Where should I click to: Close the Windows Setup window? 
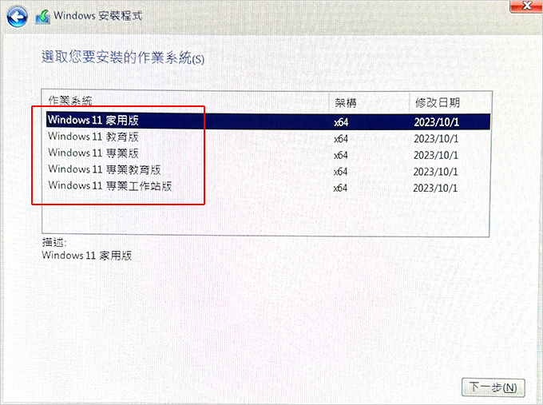coord(526,6)
